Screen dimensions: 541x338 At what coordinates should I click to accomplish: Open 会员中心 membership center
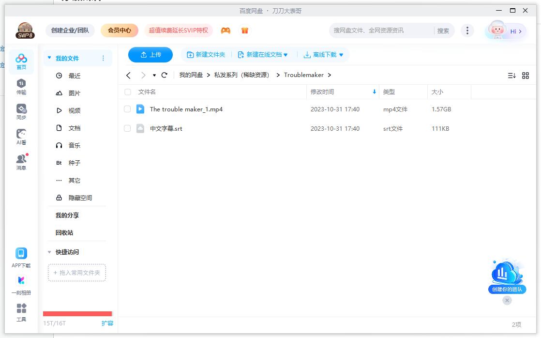click(x=119, y=30)
